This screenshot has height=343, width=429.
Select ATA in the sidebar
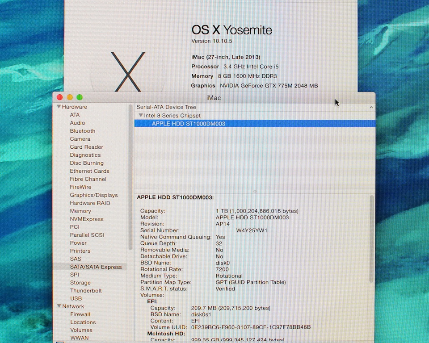click(x=75, y=115)
